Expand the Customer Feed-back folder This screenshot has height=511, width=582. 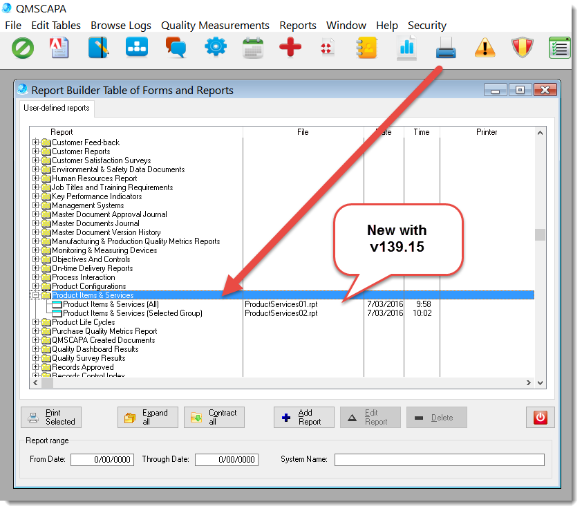click(37, 142)
